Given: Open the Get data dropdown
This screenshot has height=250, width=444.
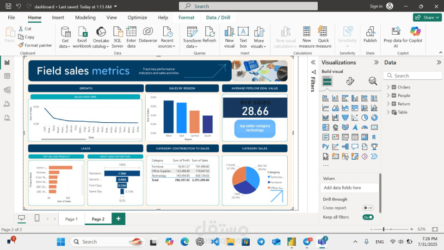Looking at the screenshot, I should (x=65, y=37).
